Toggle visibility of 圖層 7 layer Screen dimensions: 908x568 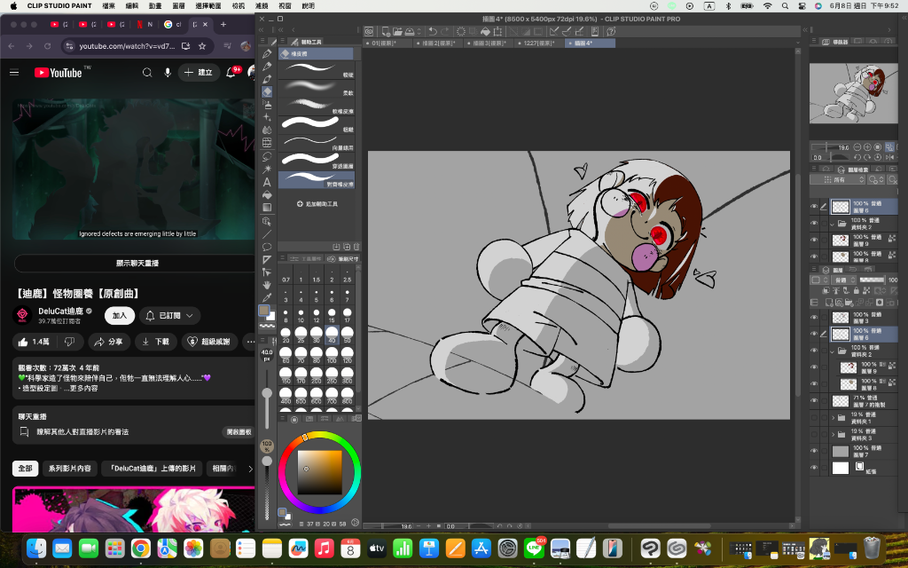click(814, 451)
